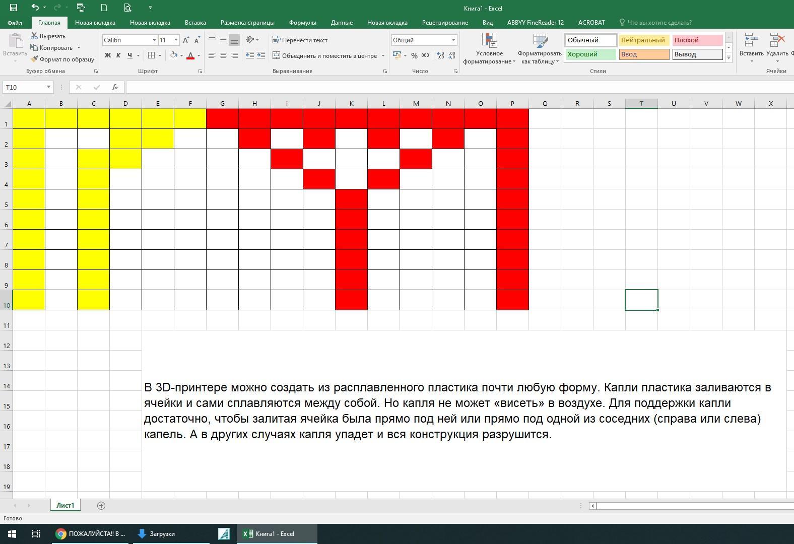Apply the Good cell style (Хороший)
Image resolution: width=794 pixels, height=544 pixels.
(x=590, y=54)
